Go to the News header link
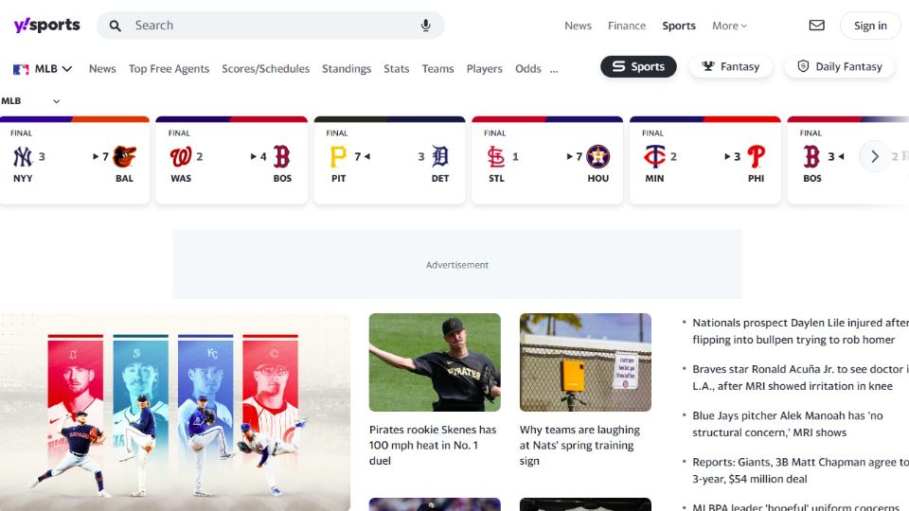 tap(578, 26)
